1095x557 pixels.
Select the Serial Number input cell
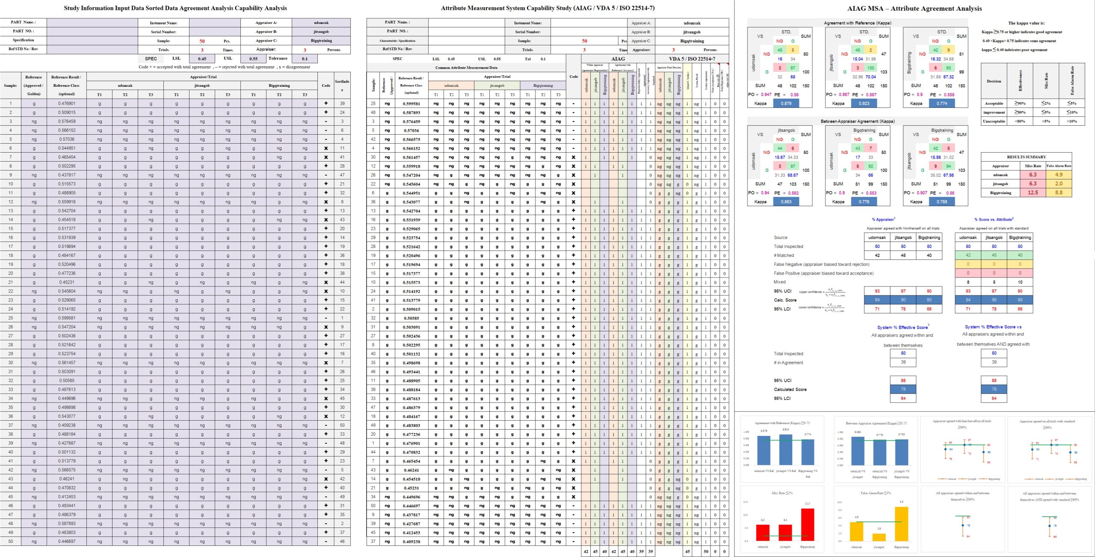click(x=215, y=32)
